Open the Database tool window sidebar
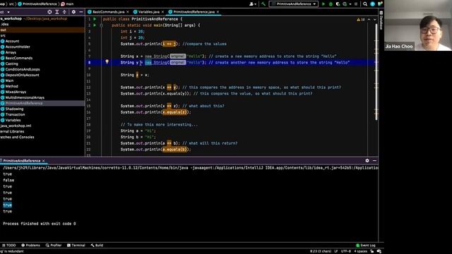Image resolution: width=452 pixels, height=254 pixels. (x=381, y=20)
